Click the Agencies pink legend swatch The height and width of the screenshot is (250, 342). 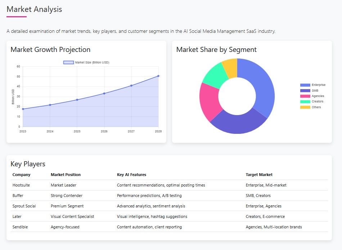[x=305, y=96]
